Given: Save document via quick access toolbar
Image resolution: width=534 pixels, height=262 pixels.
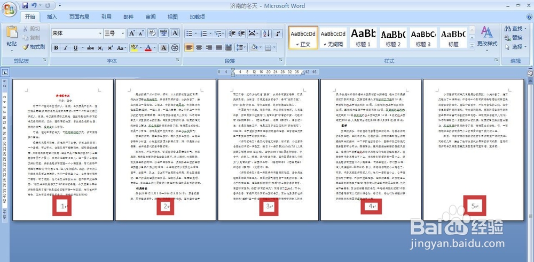Looking at the screenshot, I should pyautogui.click(x=25, y=5).
